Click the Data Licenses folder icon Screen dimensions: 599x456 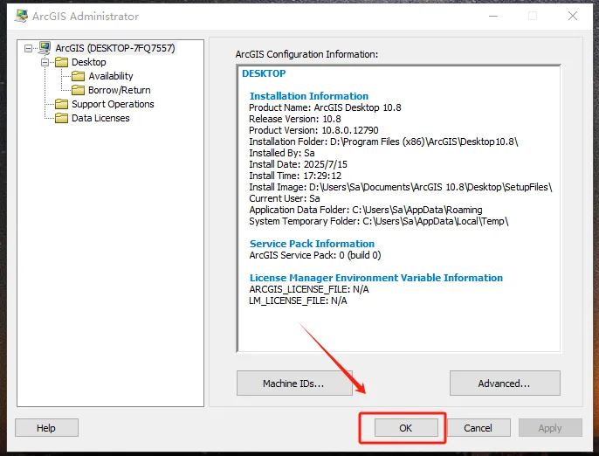(61, 118)
